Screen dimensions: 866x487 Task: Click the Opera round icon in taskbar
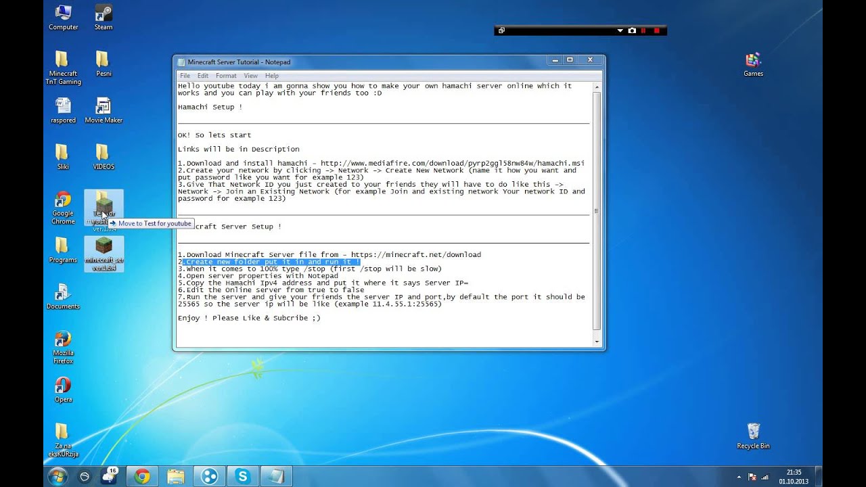click(x=85, y=476)
